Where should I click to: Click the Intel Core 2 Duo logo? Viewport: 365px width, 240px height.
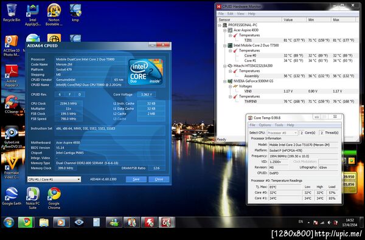point(145,72)
